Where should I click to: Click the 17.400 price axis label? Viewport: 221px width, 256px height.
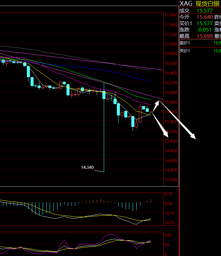point(171,24)
